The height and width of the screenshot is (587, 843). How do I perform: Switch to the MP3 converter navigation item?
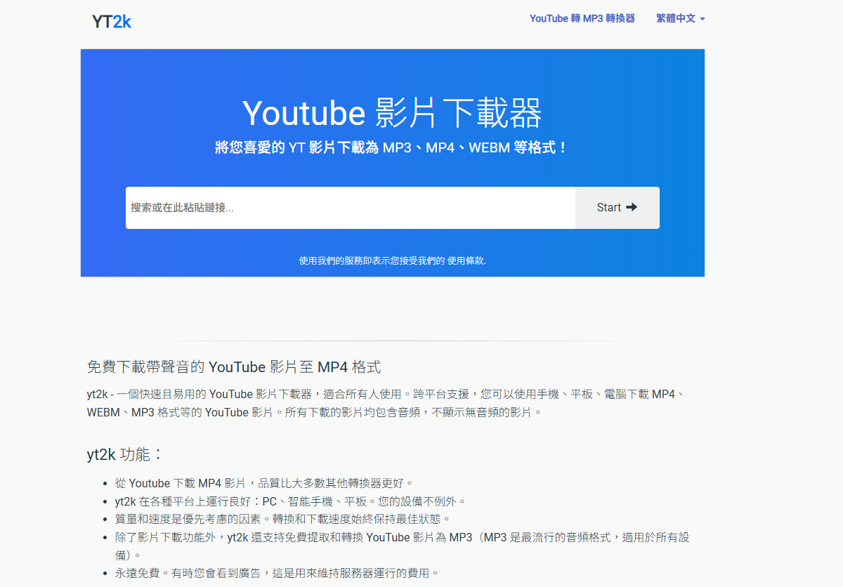click(x=582, y=18)
